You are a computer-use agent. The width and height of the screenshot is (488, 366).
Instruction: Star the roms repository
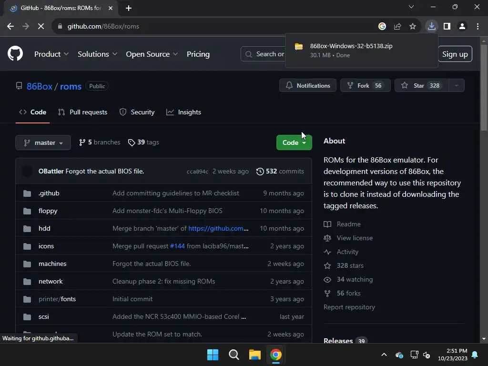coord(422,86)
